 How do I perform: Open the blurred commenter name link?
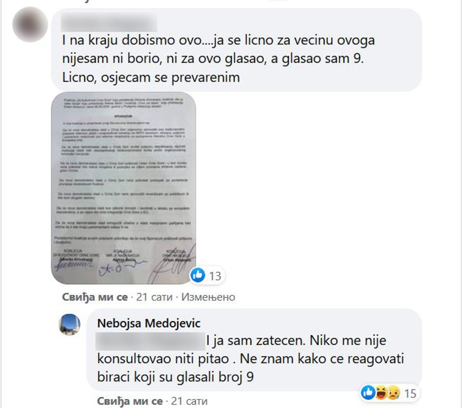[109, 22]
